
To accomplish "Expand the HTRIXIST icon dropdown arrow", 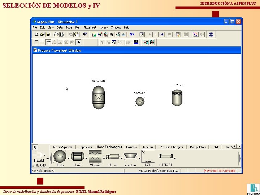I will (x=174, y=159).
